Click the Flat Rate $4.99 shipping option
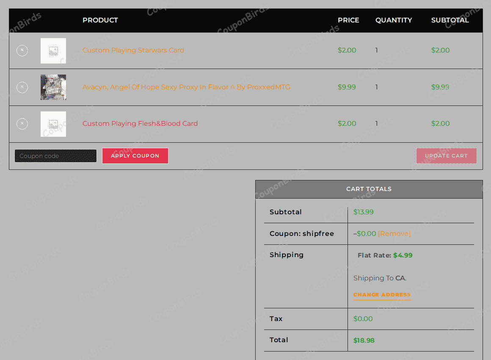Image resolution: width=491 pixels, height=360 pixels. [385, 255]
